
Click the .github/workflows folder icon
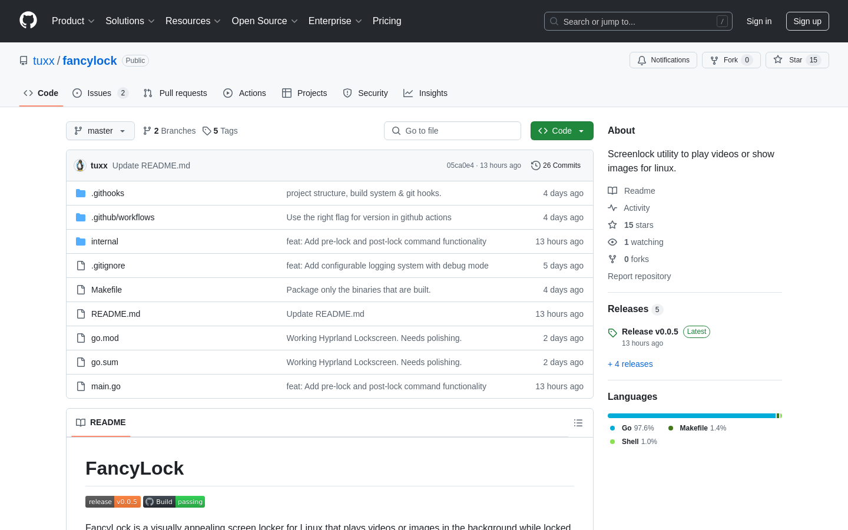81,217
